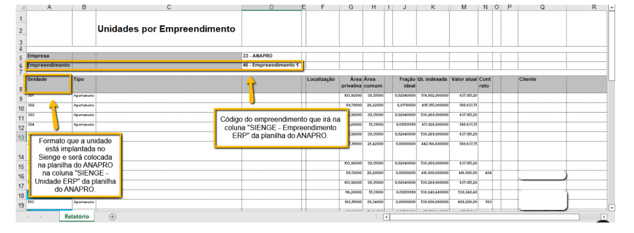Select column Q header
The image size is (634, 233).
click(542, 7)
